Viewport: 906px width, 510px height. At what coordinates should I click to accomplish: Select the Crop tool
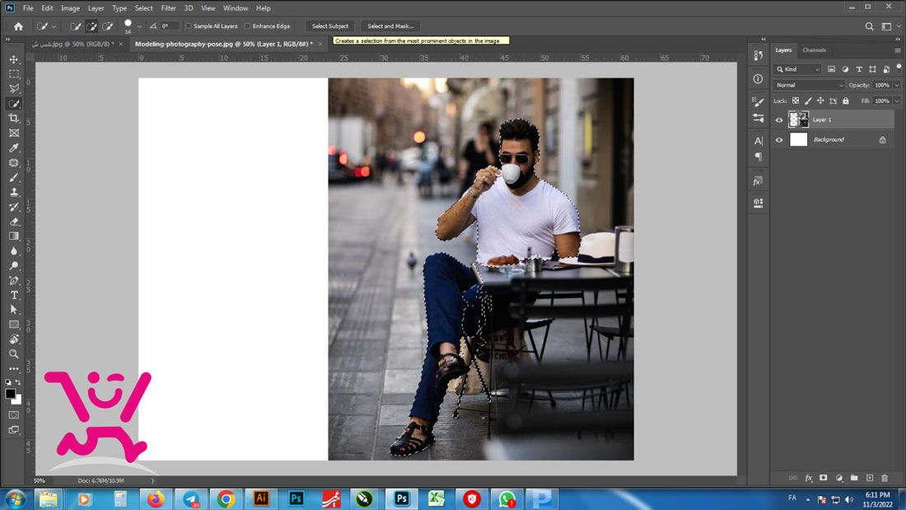coord(14,118)
